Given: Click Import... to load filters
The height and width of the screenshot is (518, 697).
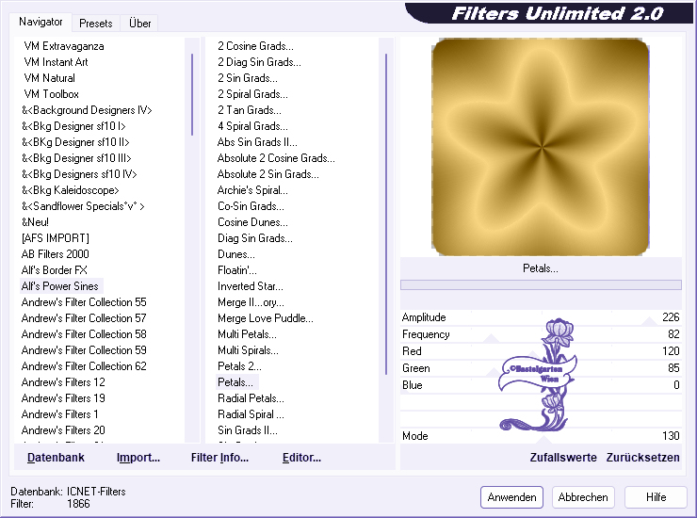Looking at the screenshot, I should click(x=138, y=458).
